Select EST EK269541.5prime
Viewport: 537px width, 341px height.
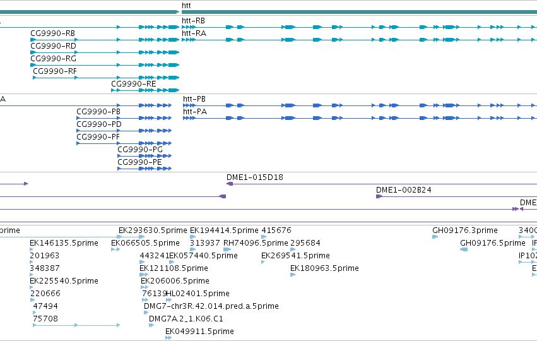pyautogui.click(x=295, y=256)
